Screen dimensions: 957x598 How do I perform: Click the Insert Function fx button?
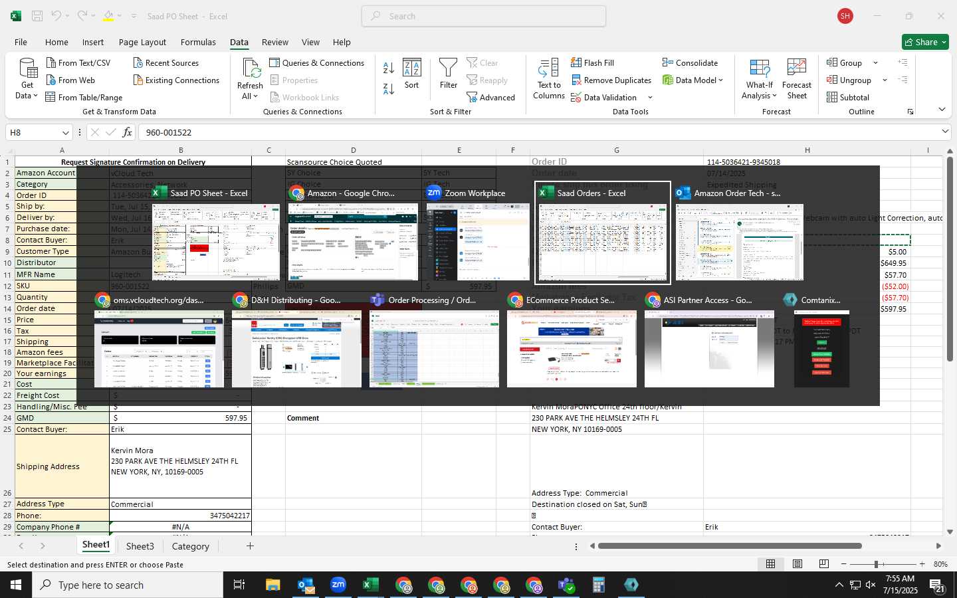click(x=127, y=132)
